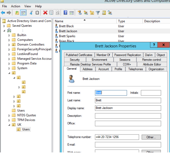Sort list by the Description column header
The image size is (170, 154).
tap(156, 21)
